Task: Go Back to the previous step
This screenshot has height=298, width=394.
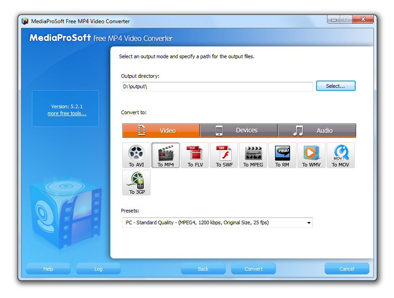Action: pyautogui.click(x=203, y=269)
